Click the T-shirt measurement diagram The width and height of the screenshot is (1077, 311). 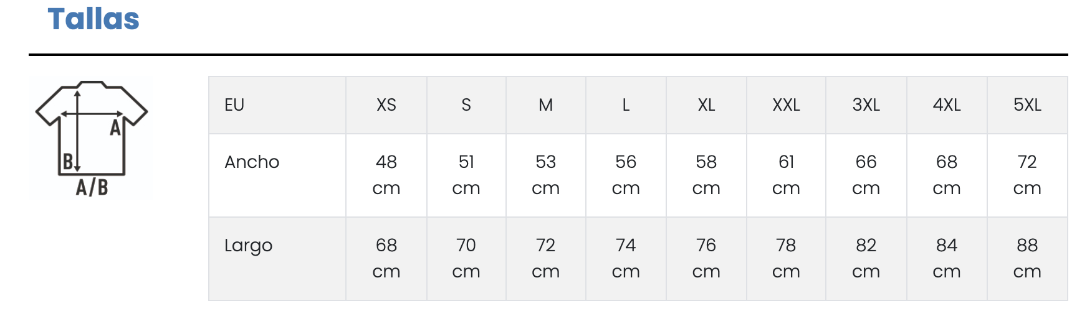(x=92, y=137)
